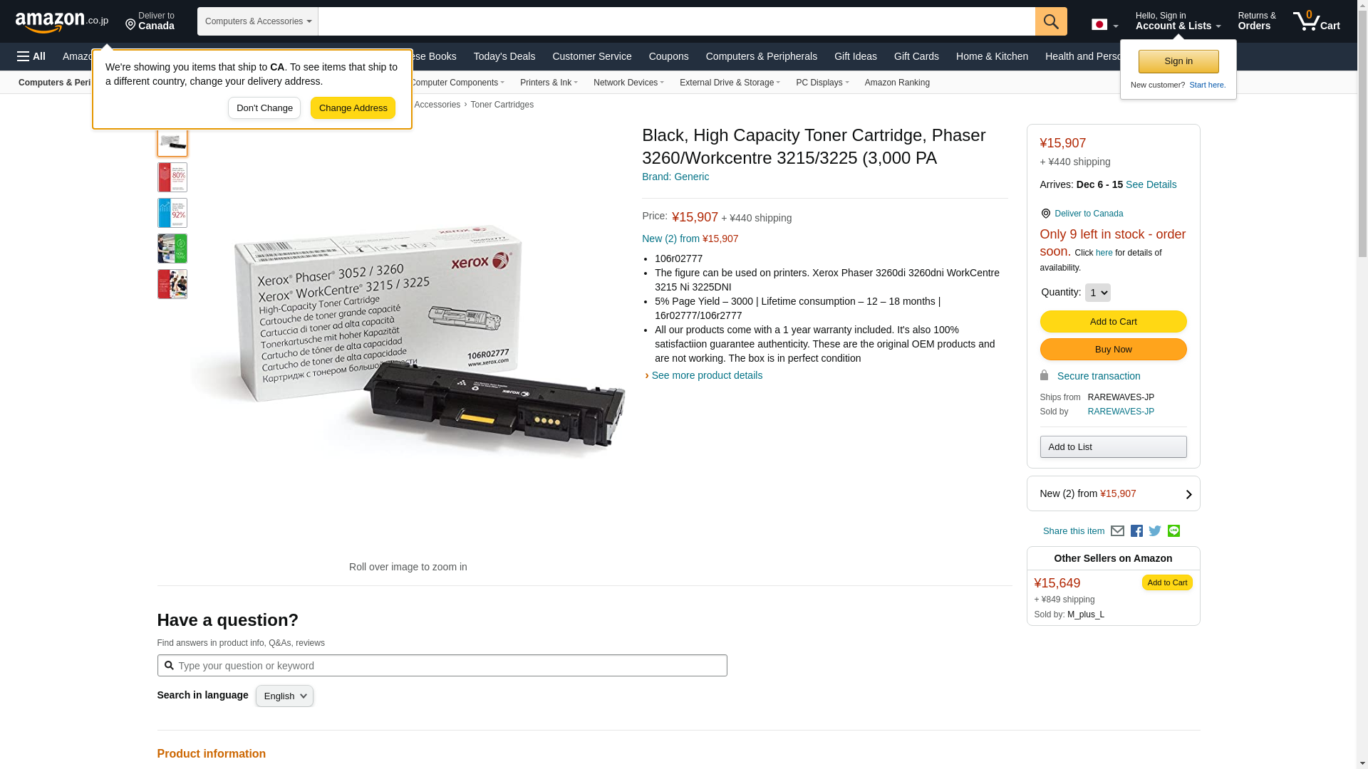The width and height of the screenshot is (1368, 769).
Task: Change the search language dropdown from English
Action: [x=284, y=696]
